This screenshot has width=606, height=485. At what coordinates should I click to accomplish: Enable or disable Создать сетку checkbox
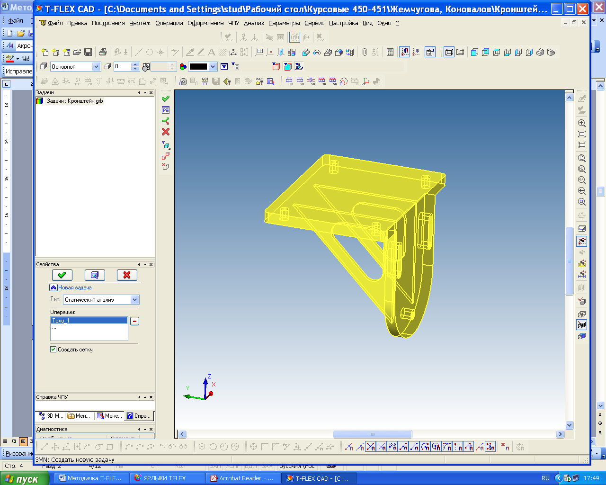(x=53, y=350)
